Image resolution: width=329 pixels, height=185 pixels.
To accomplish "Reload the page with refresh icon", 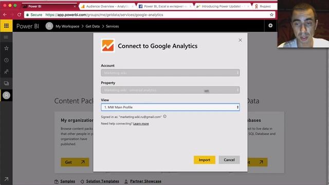I will (20, 15).
